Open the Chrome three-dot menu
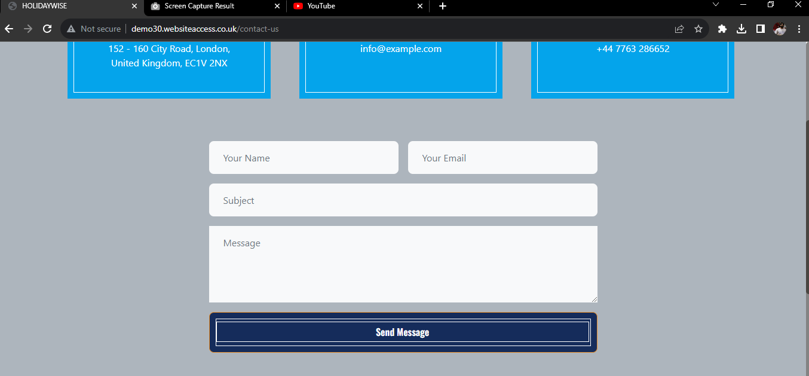Screen dimensions: 809x376 [x=799, y=29]
